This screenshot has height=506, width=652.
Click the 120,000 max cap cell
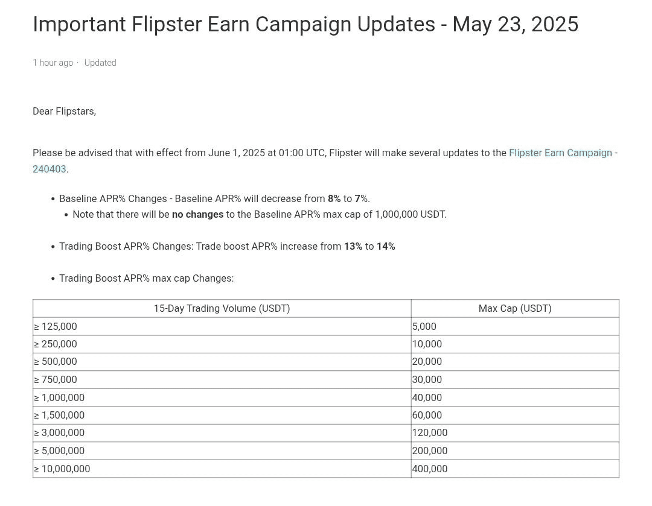tap(515, 433)
